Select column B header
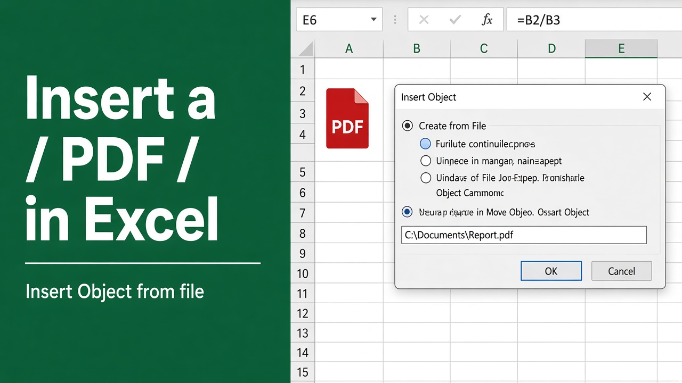The width and height of the screenshot is (682, 383). 417,49
